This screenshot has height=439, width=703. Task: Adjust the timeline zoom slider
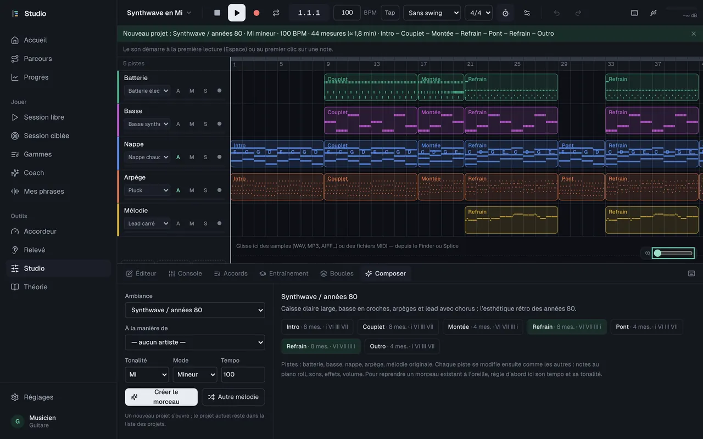673,253
